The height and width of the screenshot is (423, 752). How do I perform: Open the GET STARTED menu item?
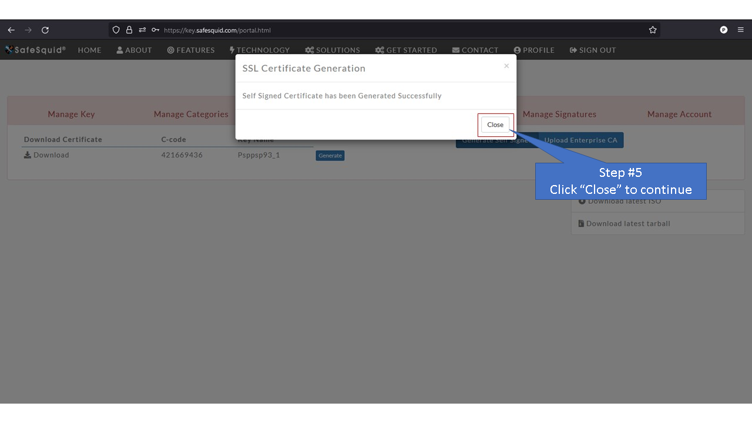[406, 50]
